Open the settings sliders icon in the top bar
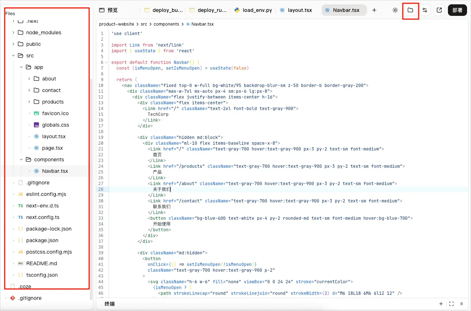The width and height of the screenshot is (471, 311). 425,10
